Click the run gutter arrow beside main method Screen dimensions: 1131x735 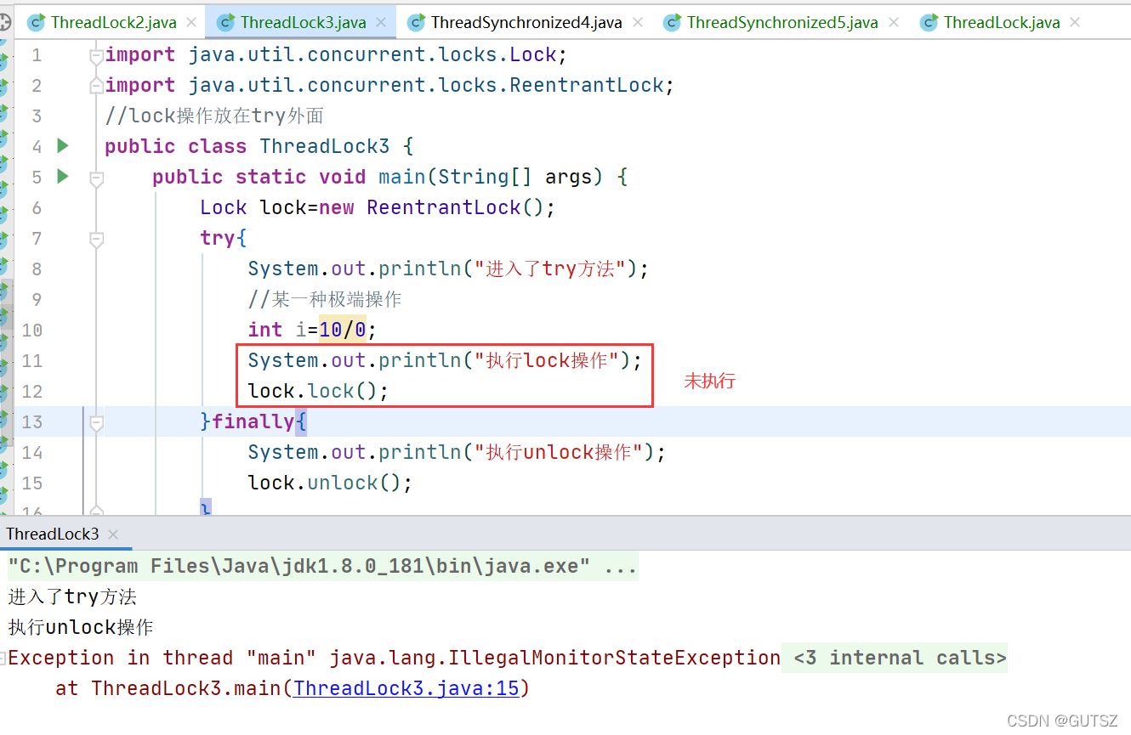pos(62,176)
